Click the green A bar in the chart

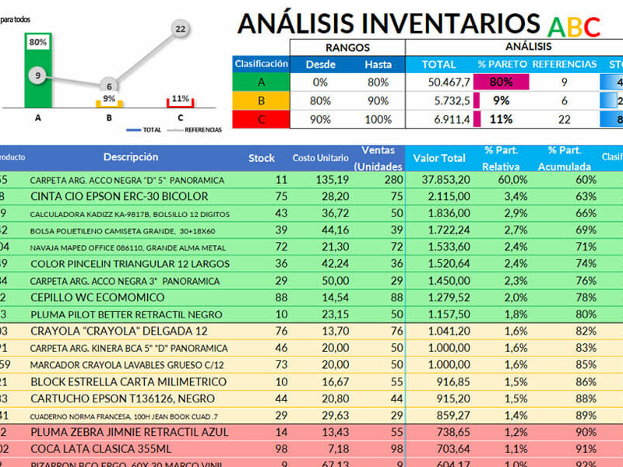[38, 70]
